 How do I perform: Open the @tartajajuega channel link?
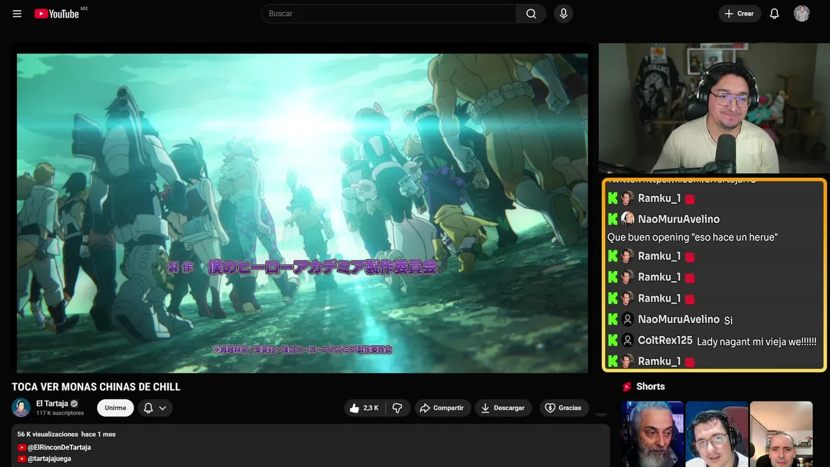coord(49,459)
